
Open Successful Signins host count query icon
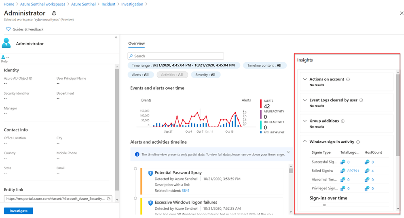click(367, 162)
